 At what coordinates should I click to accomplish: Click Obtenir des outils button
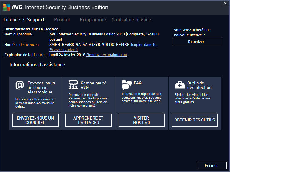click(x=195, y=120)
